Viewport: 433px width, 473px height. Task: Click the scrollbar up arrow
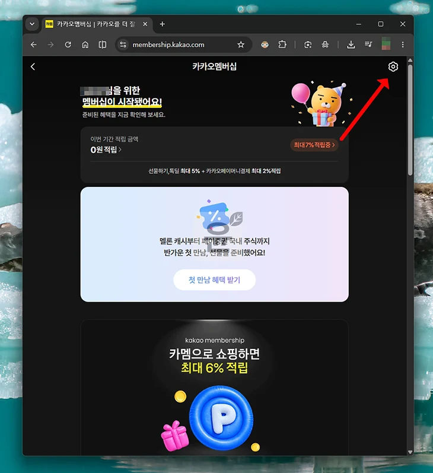coord(410,60)
